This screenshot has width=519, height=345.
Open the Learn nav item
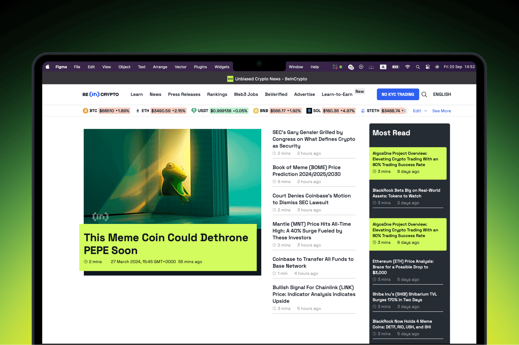pos(137,94)
